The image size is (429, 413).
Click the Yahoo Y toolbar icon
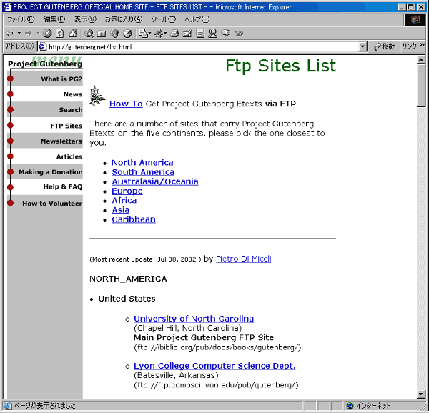point(239,34)
